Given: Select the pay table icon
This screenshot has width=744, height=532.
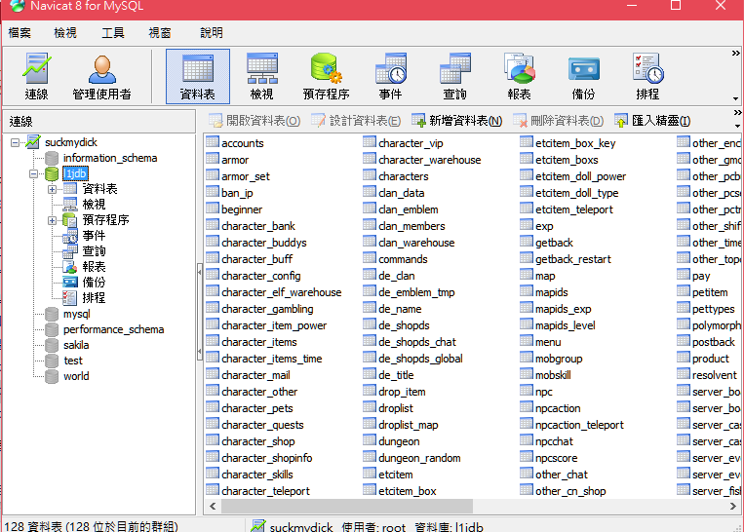Looking at the screenshot, I should tap(684, 275).
